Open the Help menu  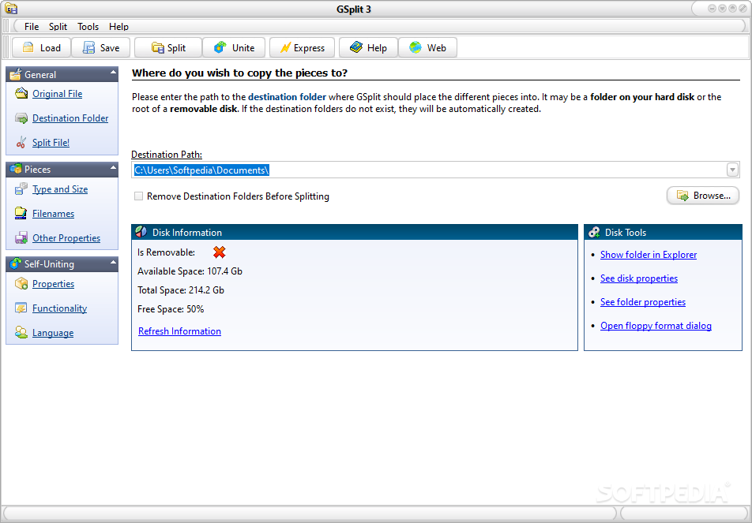click(x=118, y=27)
